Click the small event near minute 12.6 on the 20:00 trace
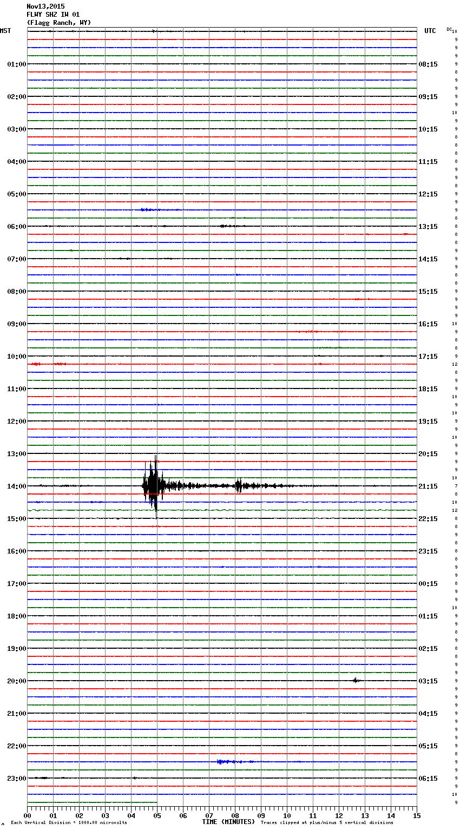The width and height of the screenshot is (460, 830). (x=356, y=681)
